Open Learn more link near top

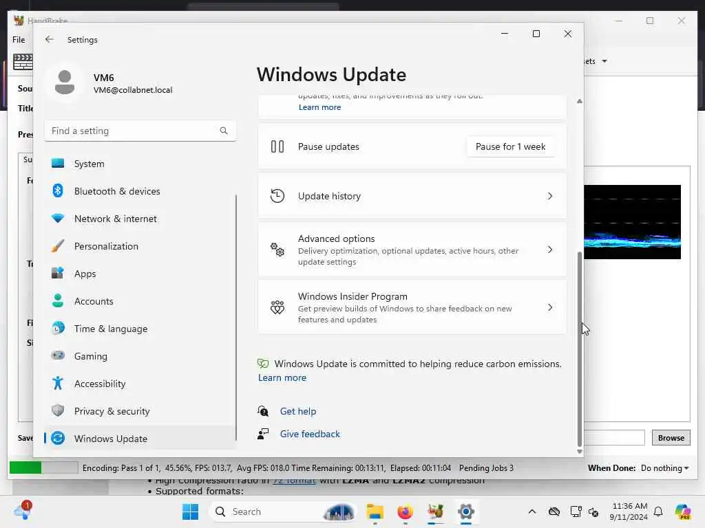point(319,107)
